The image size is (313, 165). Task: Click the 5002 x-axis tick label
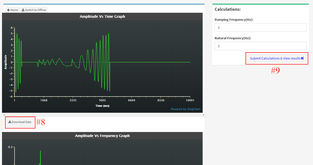[102, 100]
